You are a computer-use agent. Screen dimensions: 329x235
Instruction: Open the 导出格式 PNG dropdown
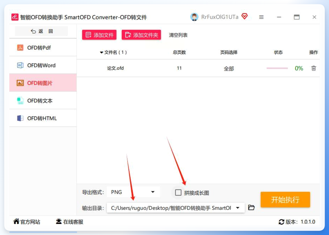(x=133, y=192)
